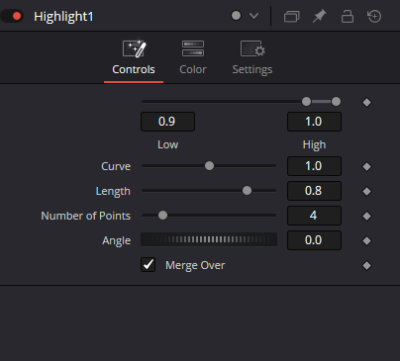Click the Number of Points value field

tap(314, 216)
